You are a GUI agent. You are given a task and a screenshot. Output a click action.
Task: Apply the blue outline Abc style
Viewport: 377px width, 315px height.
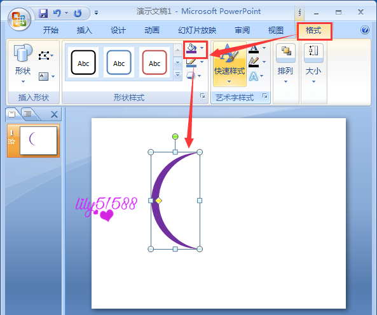coord(119,62)
